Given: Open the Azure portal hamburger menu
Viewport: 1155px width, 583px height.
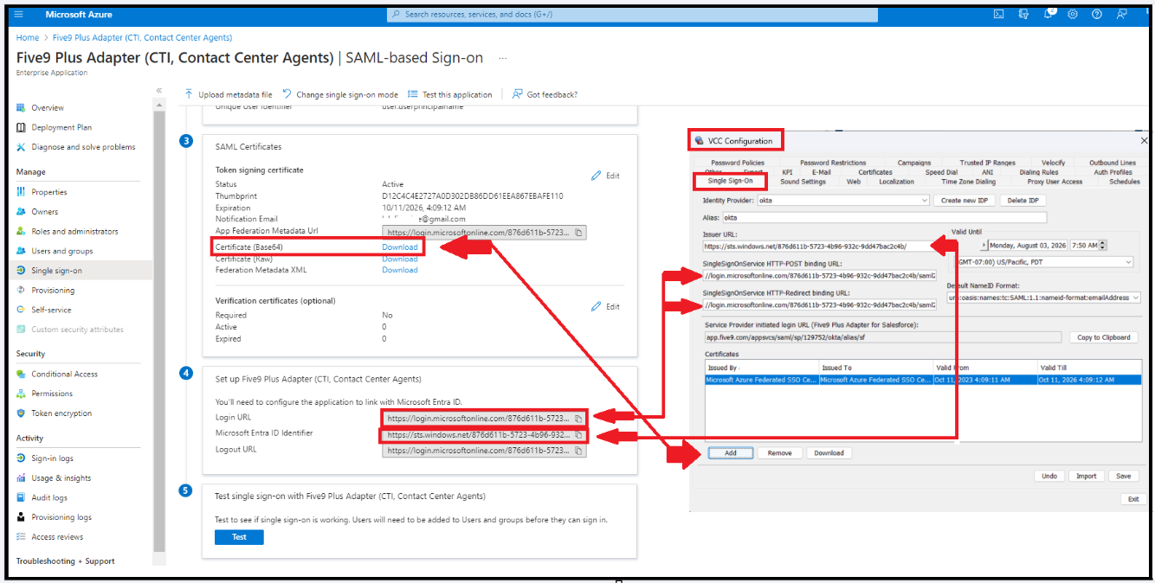Looking at the screenshot, I should pos(18,14).
